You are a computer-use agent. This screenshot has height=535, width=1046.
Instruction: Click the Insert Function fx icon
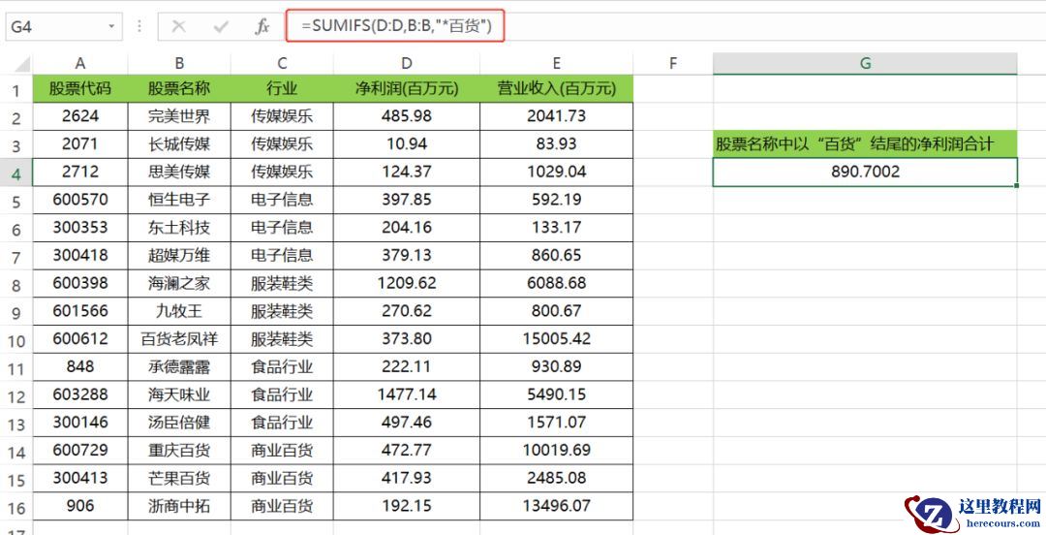(262, 27)
